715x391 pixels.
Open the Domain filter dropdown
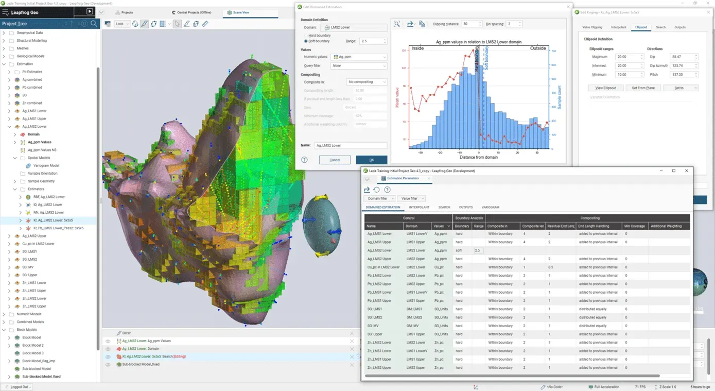pyautogui.click(x=379, y=198)
